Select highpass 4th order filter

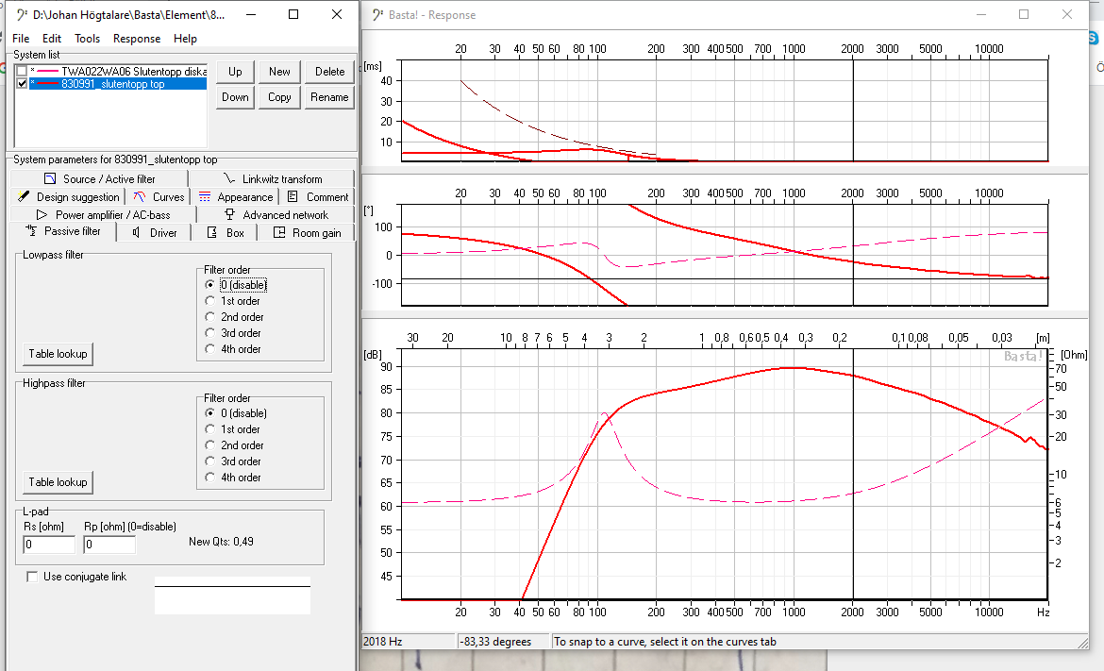(234, 478)
